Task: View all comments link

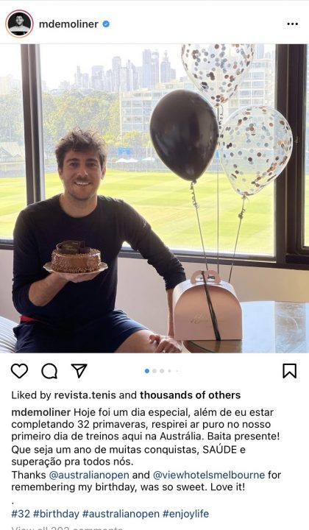Action: [67, 528]
